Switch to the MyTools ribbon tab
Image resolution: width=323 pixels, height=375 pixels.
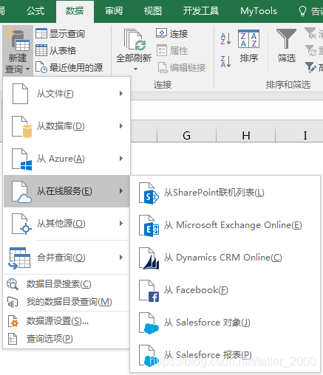pyautogui.click(x=259, y=11)
